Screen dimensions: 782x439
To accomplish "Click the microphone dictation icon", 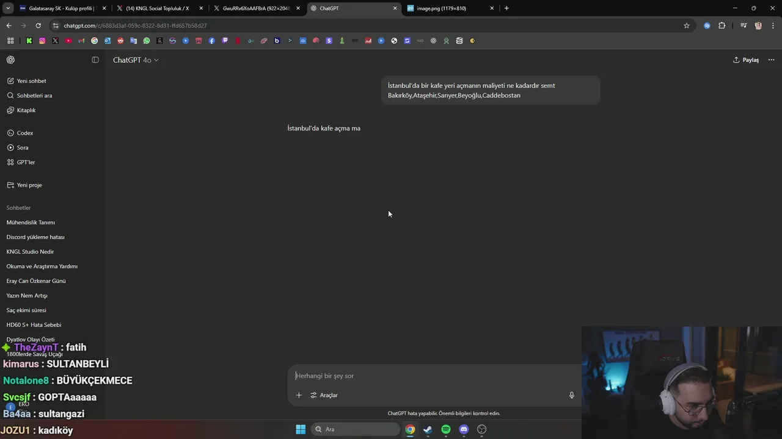I will pyautogui.click(x=572, y=395).
